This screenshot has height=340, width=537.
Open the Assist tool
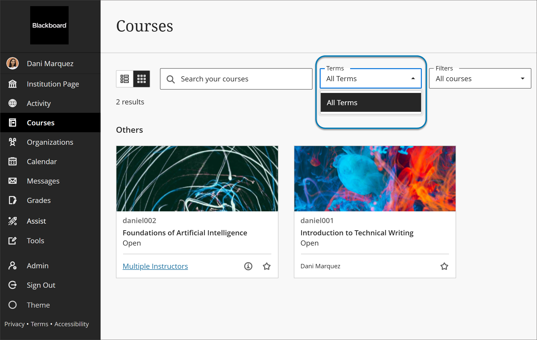click(36, 221)
